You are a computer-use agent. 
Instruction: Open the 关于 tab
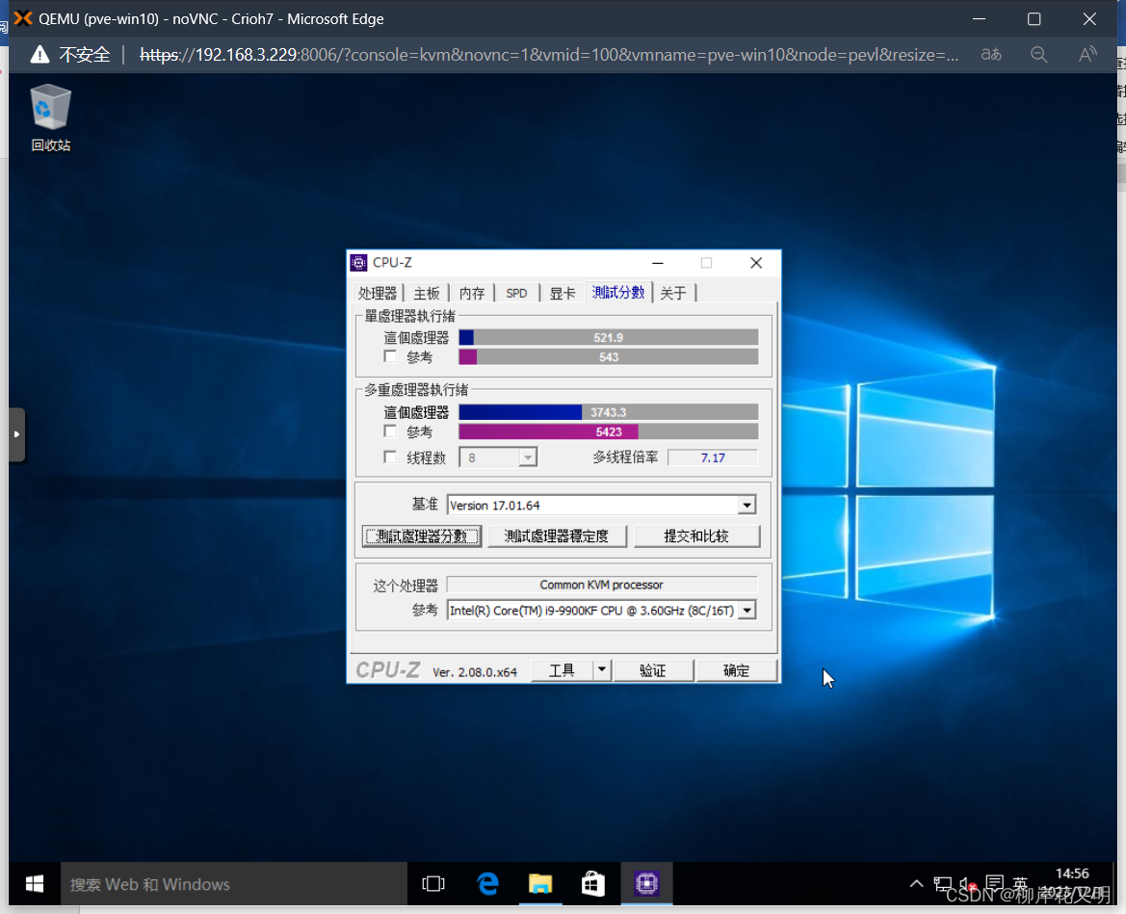point(673,293)
